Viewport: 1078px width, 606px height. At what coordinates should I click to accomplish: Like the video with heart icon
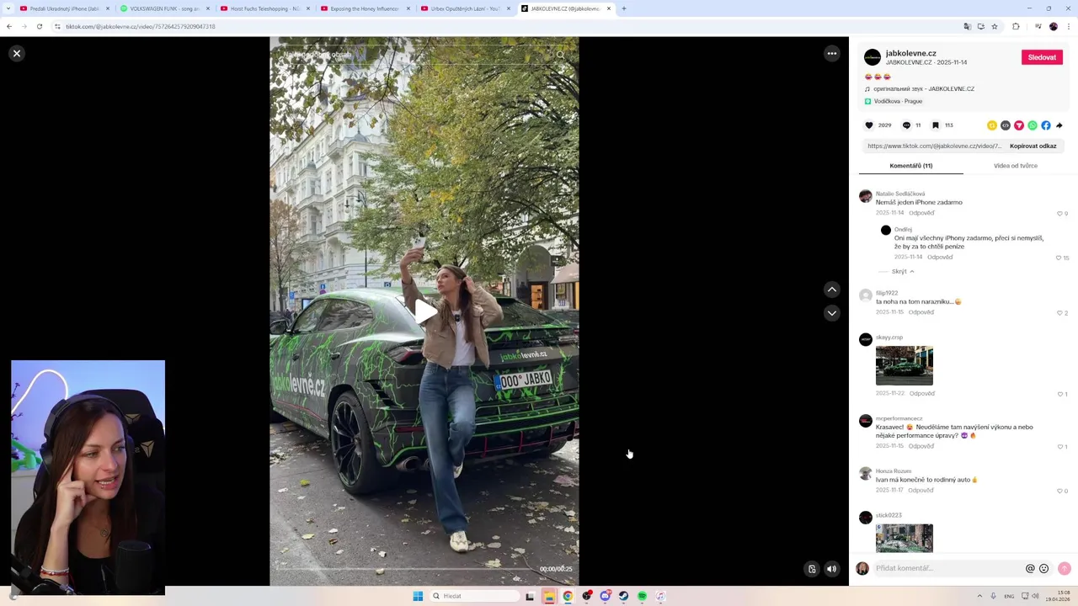tap(870, 125)
